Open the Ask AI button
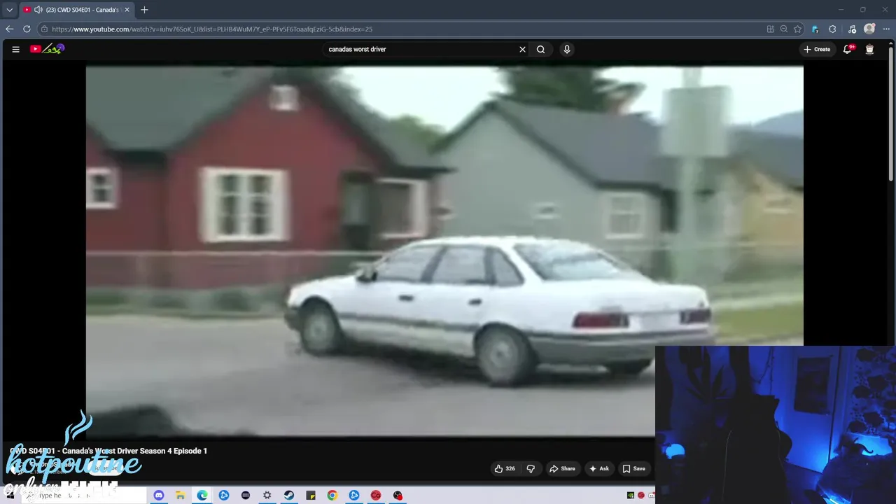 click(599, 468)
